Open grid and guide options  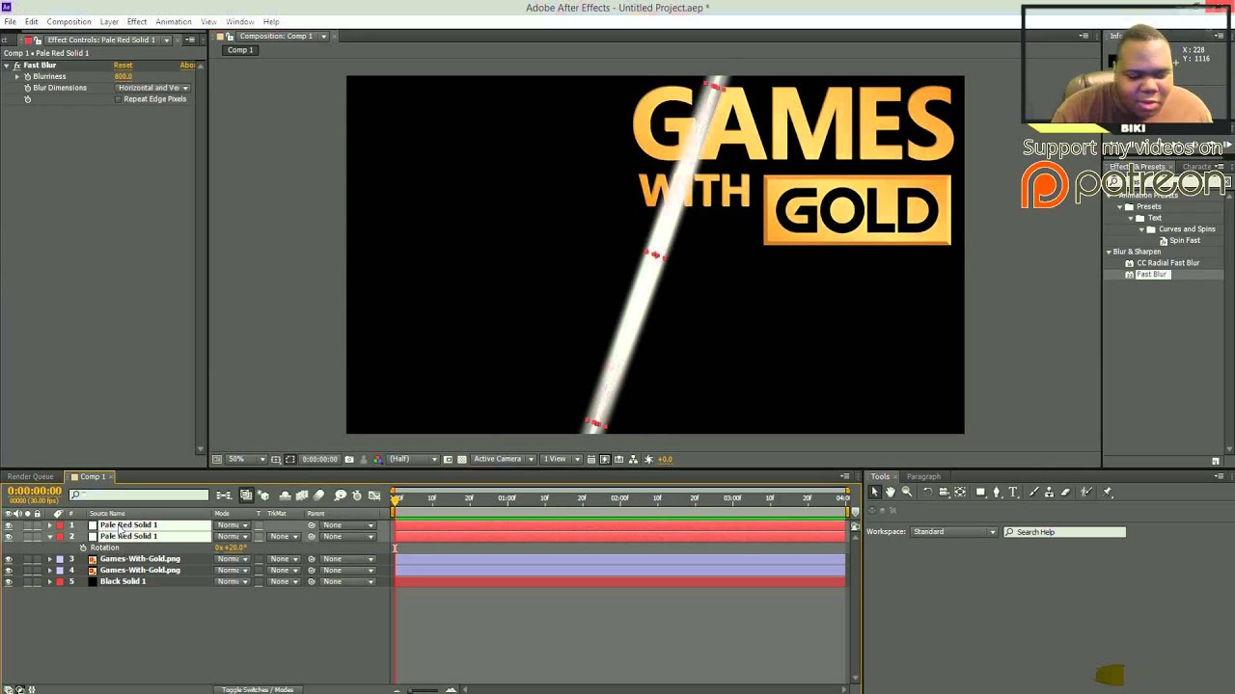[276, 459]
